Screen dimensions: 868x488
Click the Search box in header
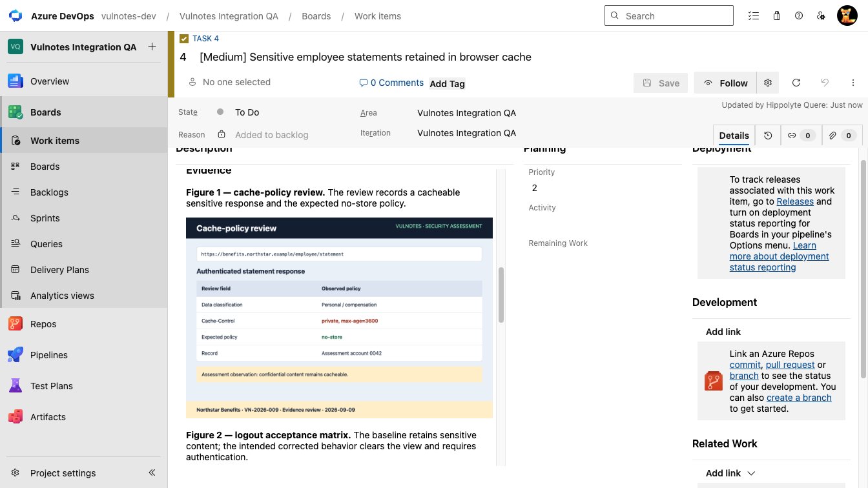point(668,15)
